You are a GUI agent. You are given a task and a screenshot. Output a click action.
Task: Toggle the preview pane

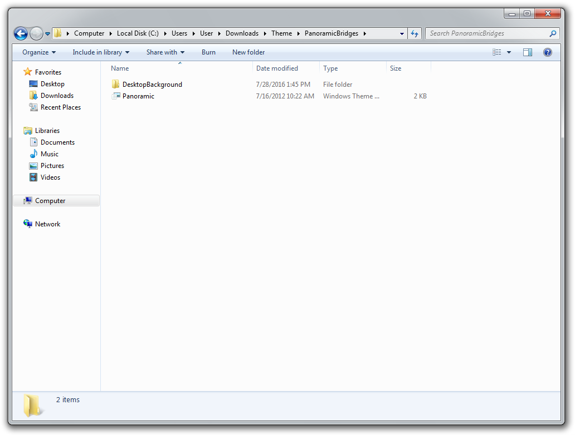tap(527, 52)
